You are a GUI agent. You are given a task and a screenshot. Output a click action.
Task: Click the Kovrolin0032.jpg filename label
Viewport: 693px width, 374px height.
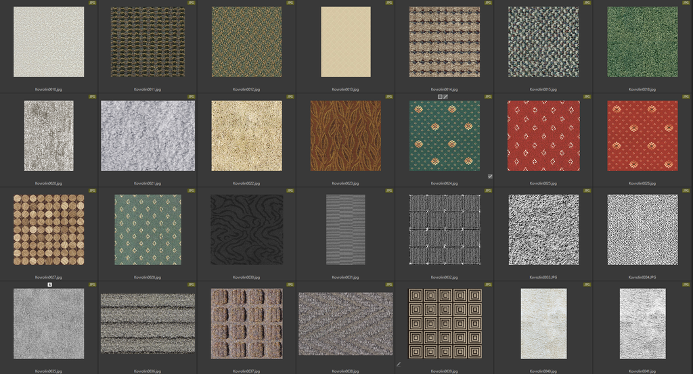[x=445, y=277]
